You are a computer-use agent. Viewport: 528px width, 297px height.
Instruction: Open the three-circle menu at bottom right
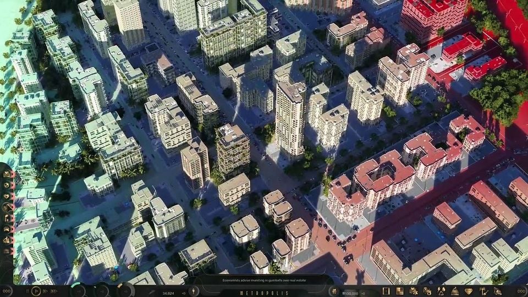pos(521,291)
